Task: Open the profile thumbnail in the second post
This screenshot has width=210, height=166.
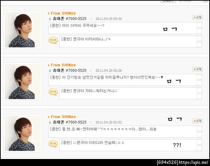Action: click(23, 82)
